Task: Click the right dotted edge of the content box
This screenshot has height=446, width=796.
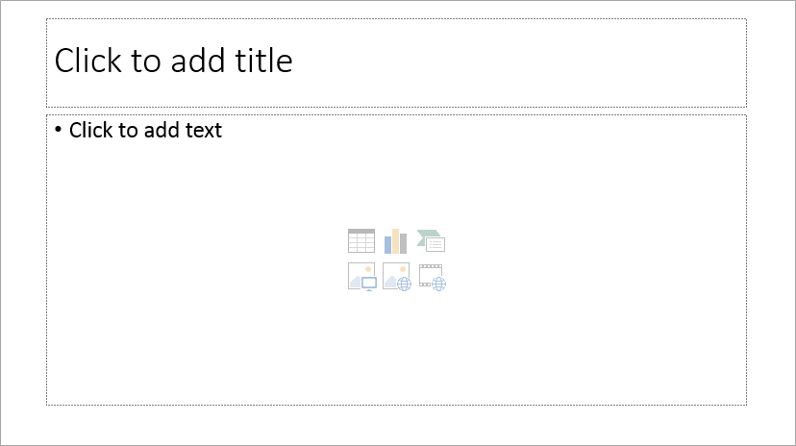Action: coord(746,260)
